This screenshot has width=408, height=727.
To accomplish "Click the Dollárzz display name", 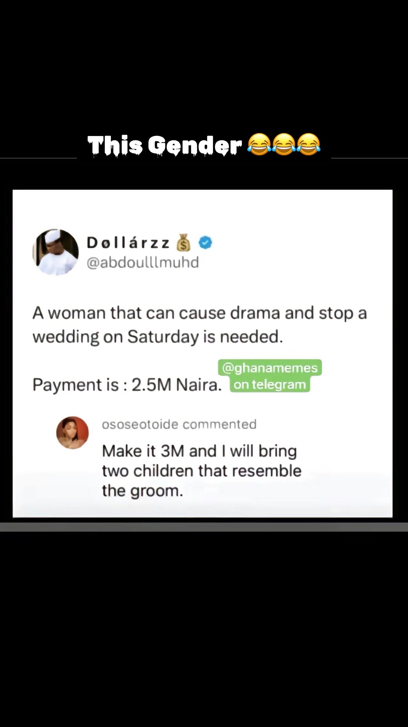I will click(128, 243).
